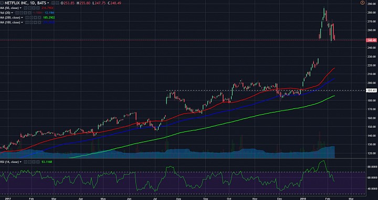Open format settings for MA (200, close)
This screenshot has width=378, height=200.
pyautogui.click(x=31, y=18)
